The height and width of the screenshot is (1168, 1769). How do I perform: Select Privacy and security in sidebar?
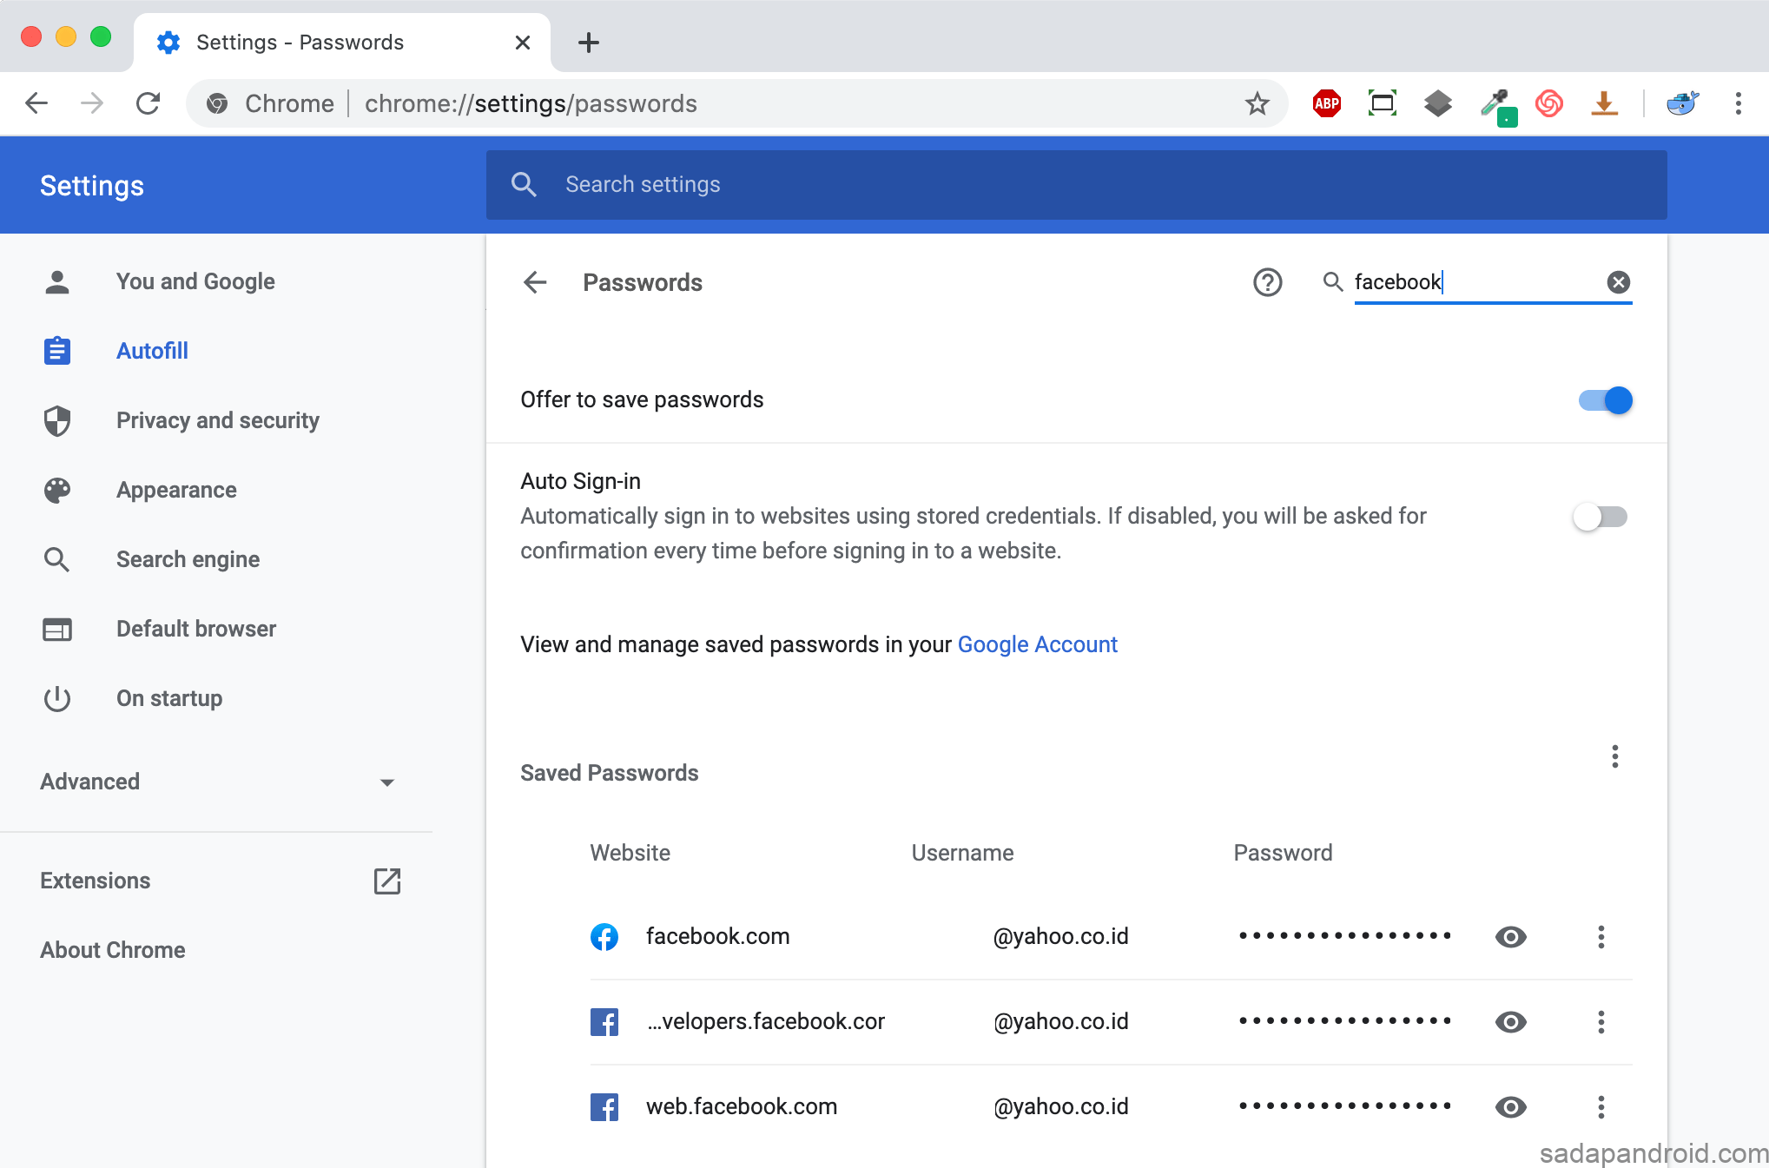pos(217,420)
